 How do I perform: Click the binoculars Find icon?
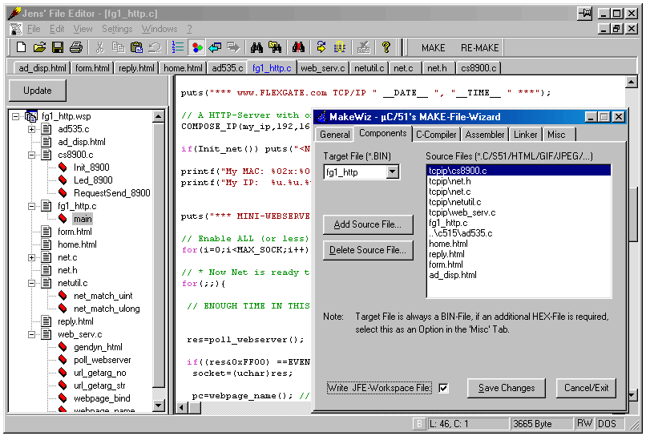point(257,47)
